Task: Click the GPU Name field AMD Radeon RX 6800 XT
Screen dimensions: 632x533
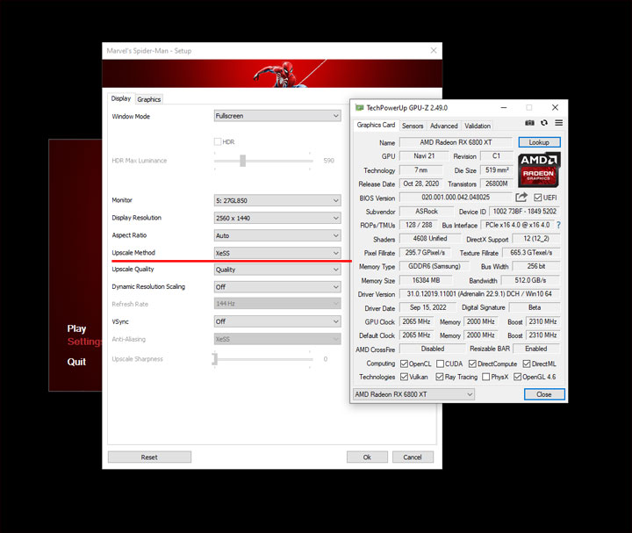Action: [456, 142]
